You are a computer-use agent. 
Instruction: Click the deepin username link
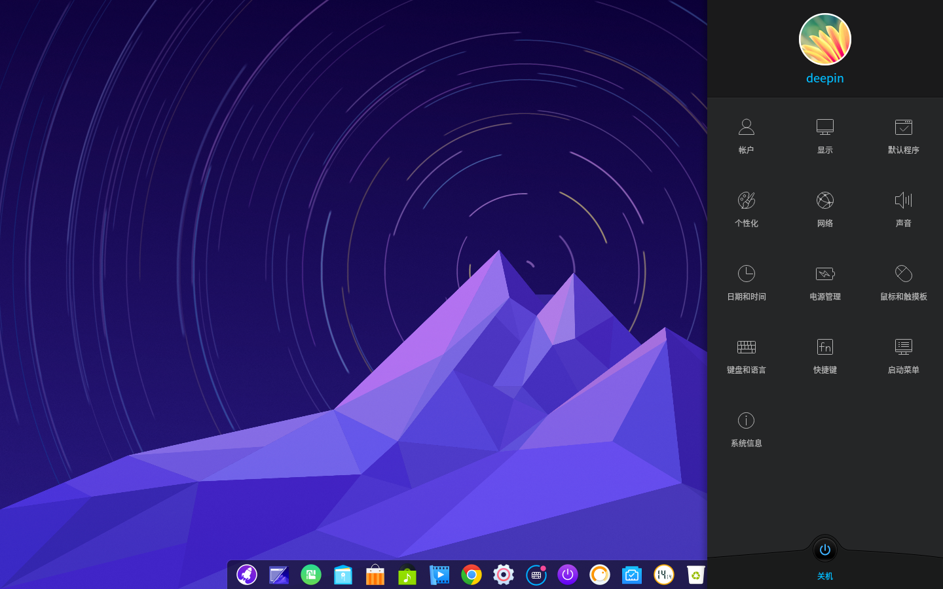tap(824, 78)
